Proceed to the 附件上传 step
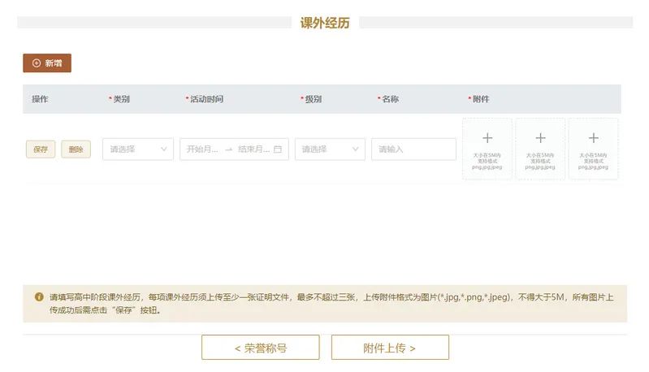The width and height of the screenshot is (649, 372). point(390,348)
